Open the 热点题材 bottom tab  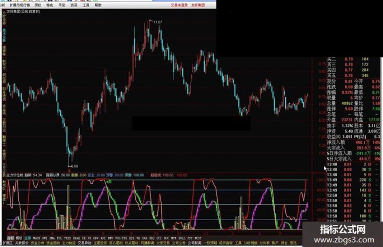(x=132, y=243)
